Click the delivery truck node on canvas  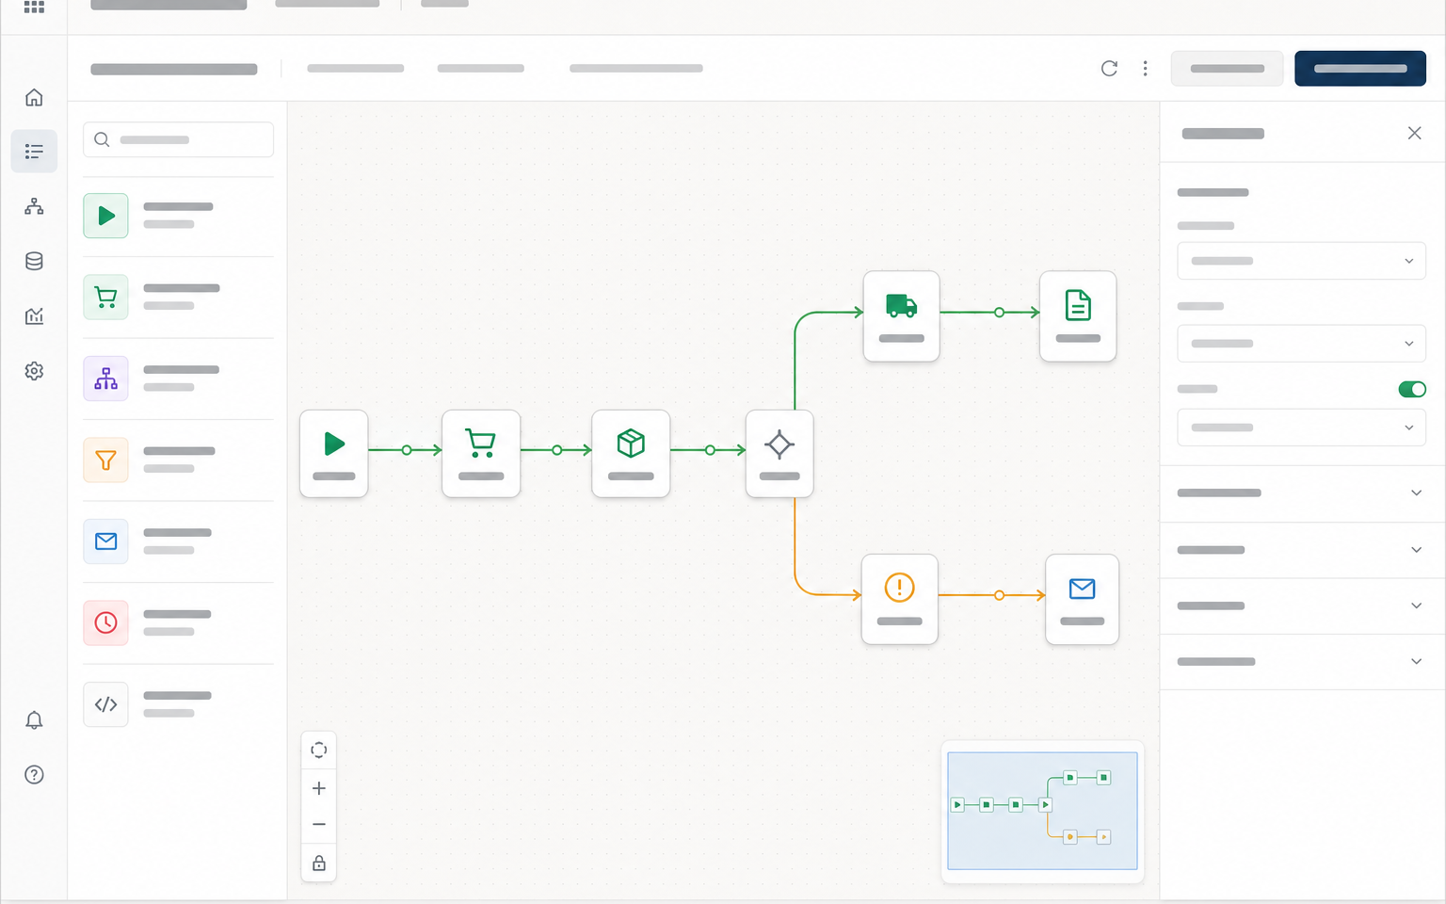[902, 316]
